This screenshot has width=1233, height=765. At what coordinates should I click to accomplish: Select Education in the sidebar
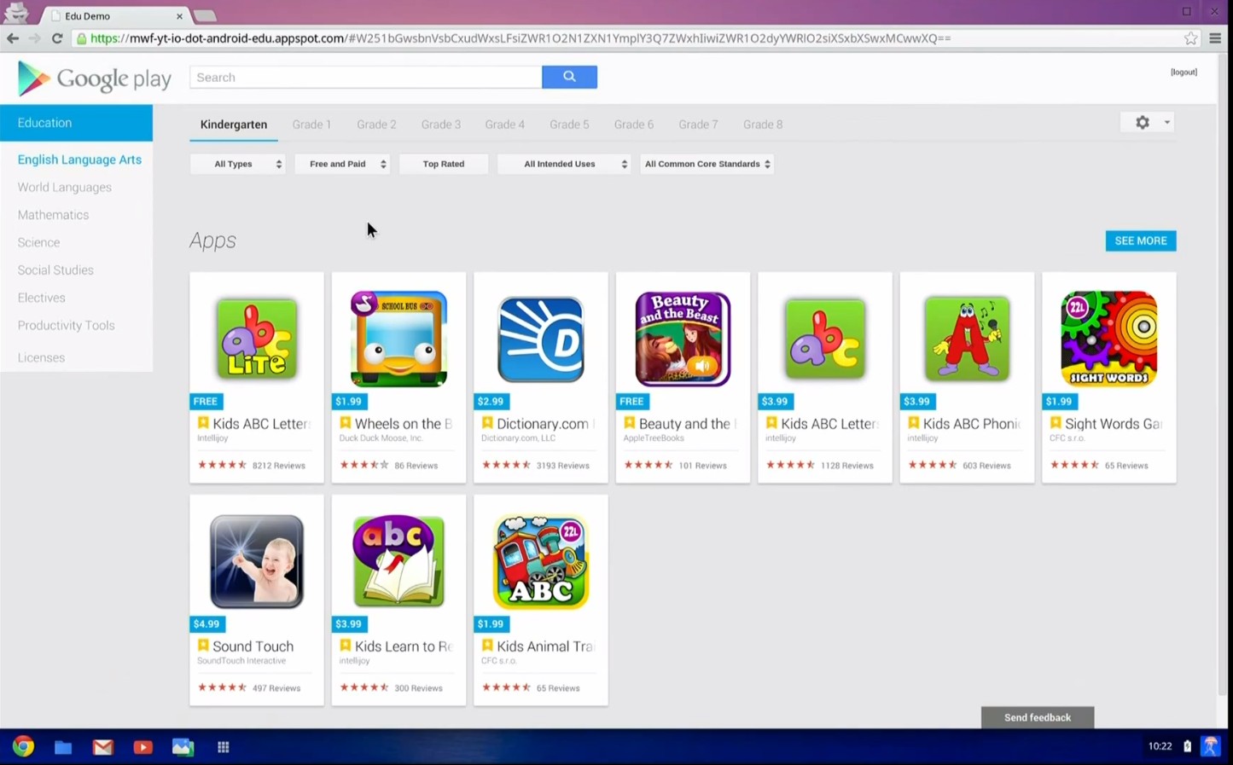pos(76,123)
